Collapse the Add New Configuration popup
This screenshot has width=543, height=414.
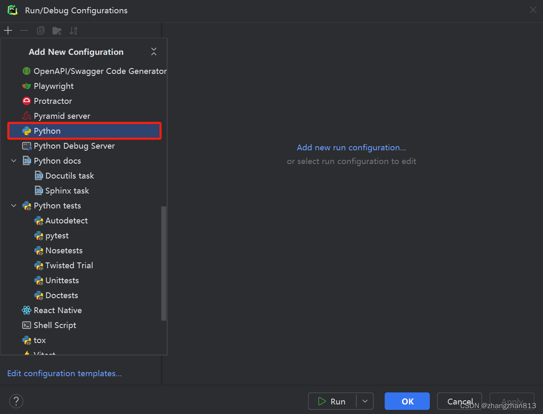pyautogui.click(x=154, y=51)
